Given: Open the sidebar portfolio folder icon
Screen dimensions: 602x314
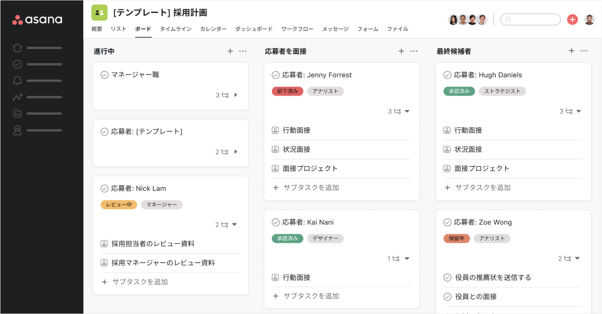Looking at the screenshot, I should click(18, 114).
